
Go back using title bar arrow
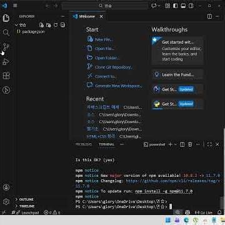[x=47, y=6]
